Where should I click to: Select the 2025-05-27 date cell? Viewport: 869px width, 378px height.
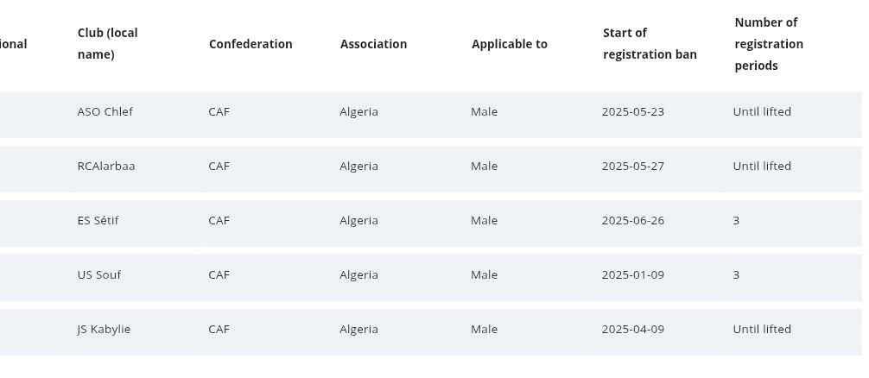pyautogui.click(x=632, y=167)
